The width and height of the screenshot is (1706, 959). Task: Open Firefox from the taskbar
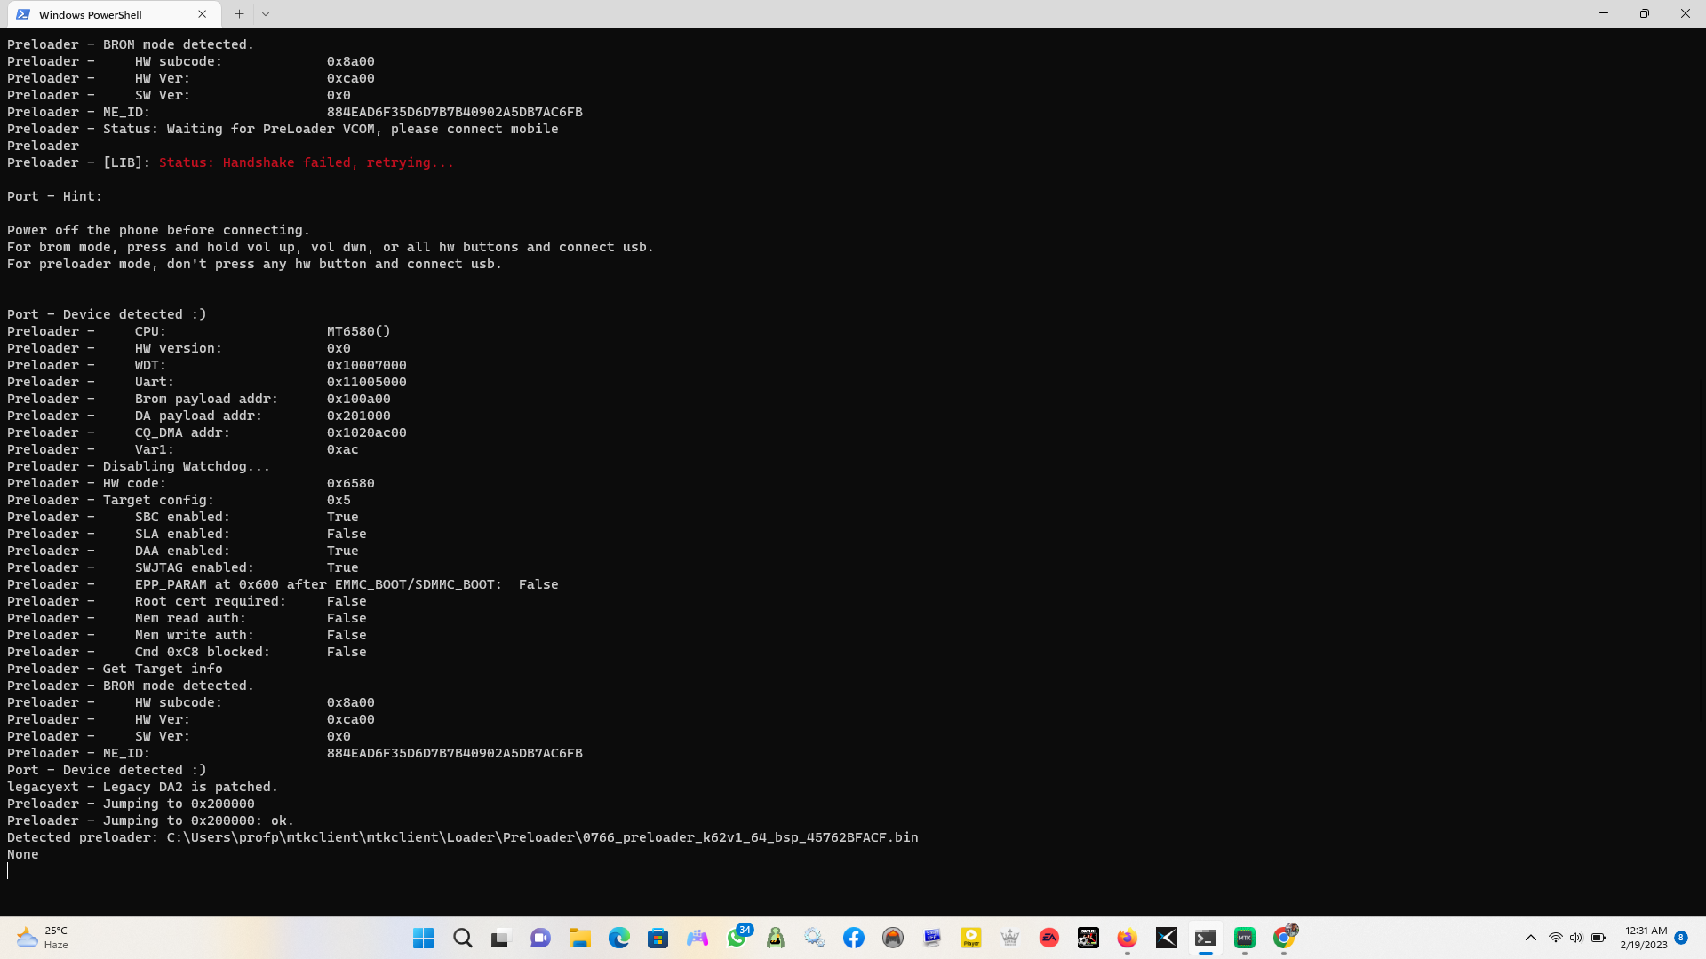[1127, 937]
